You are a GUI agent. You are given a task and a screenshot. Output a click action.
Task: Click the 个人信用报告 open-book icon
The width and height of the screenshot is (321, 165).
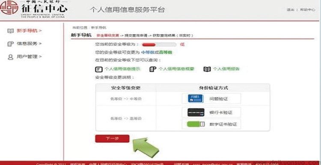pyautogui.click(x=207, y=69)
